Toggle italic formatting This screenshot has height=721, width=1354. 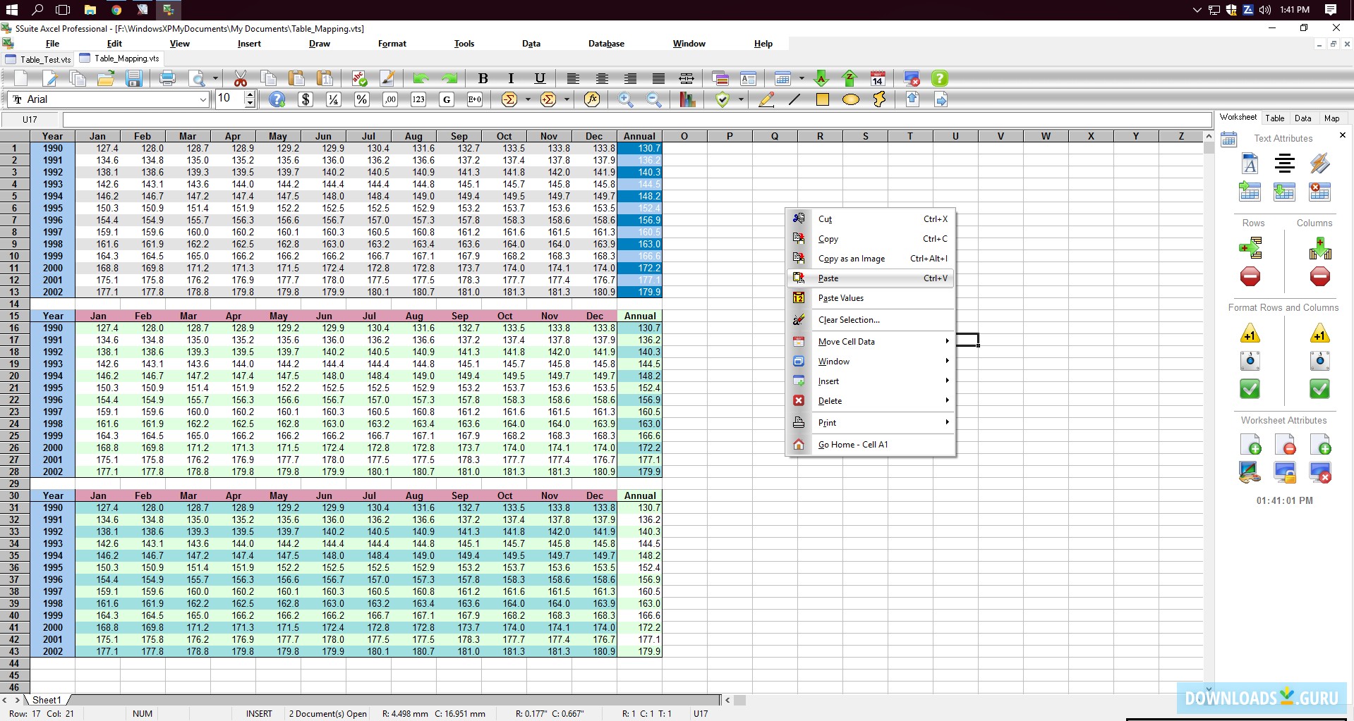coord(511,78)
